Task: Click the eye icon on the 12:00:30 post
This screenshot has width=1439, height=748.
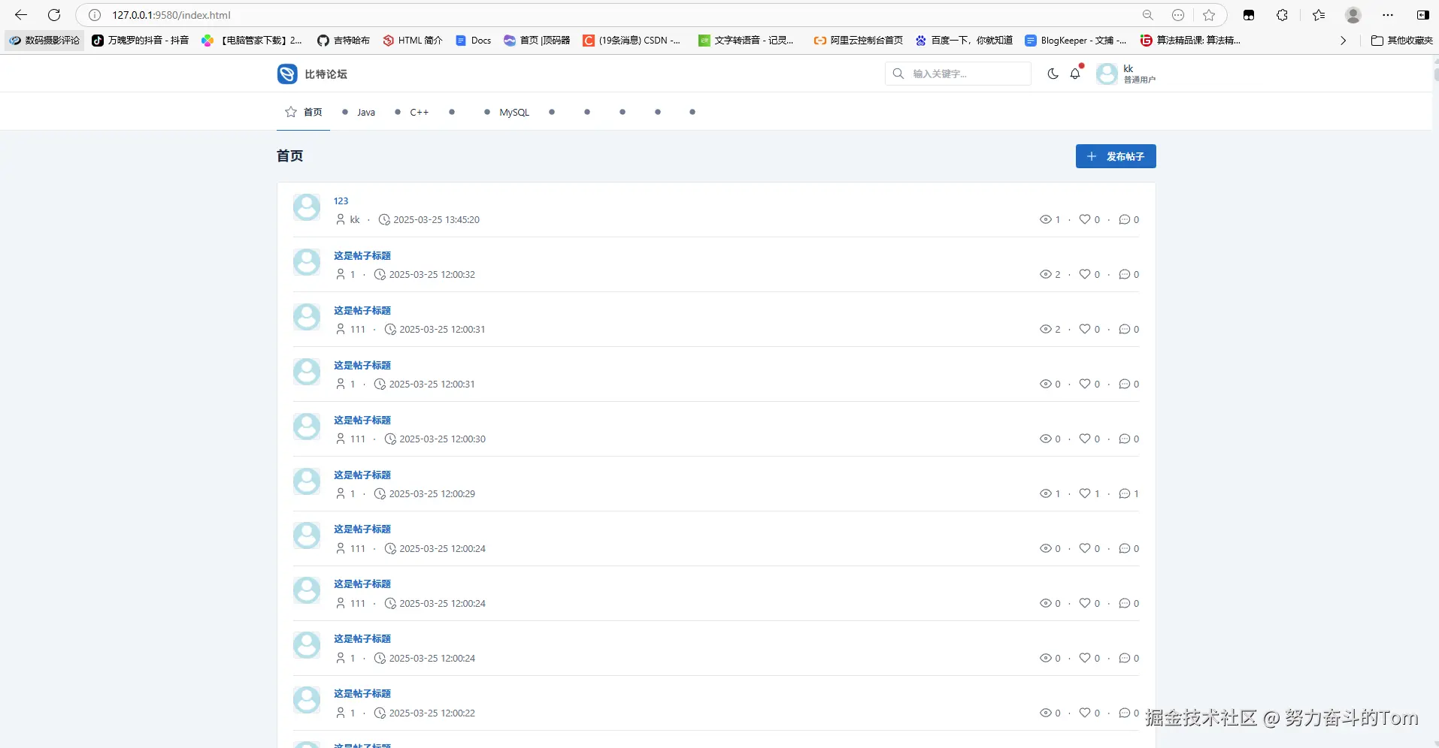Action: click(x=1045, y=439)
